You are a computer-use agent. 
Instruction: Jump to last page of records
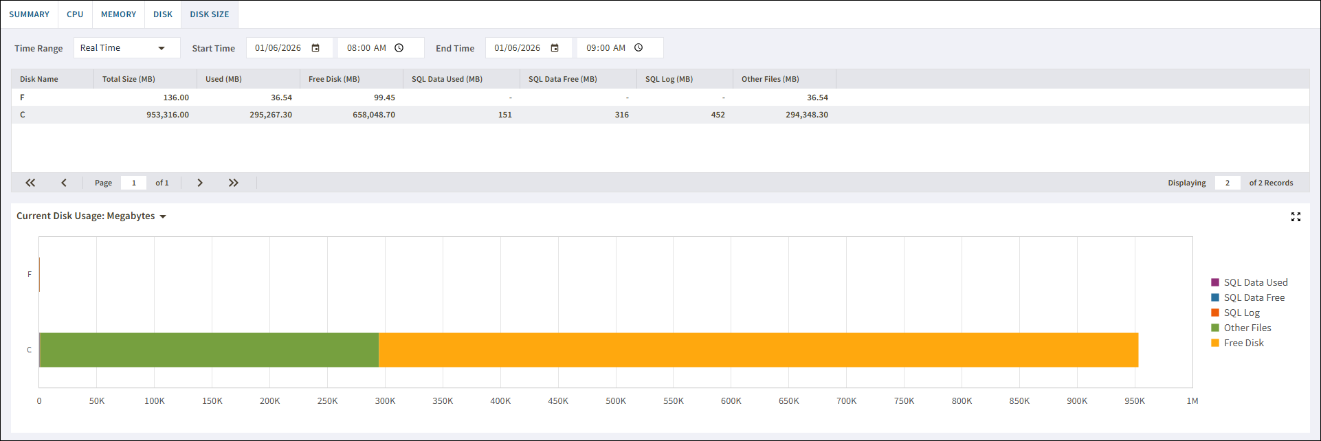234,183
